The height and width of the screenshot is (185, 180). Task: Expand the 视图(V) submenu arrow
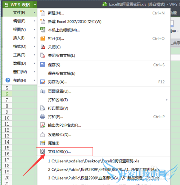(x=34, y=30)
